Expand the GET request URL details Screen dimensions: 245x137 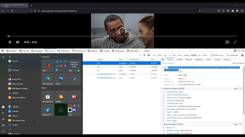pyautogui.click(x=163, y=67)
